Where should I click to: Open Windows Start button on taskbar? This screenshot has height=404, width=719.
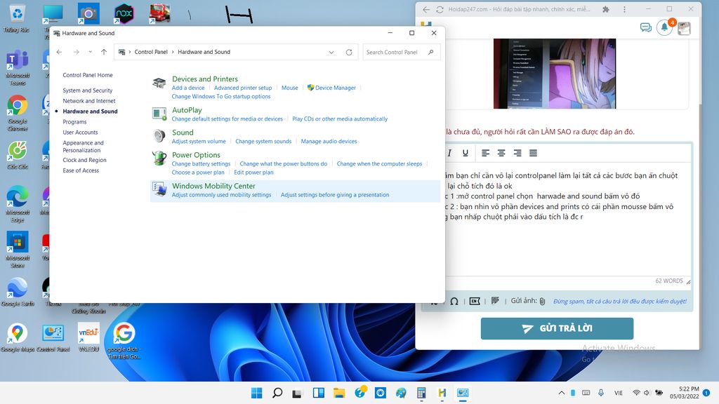(257, 393)
